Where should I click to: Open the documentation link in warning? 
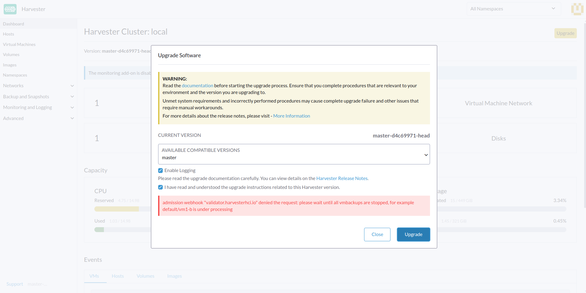click(197, 86)
